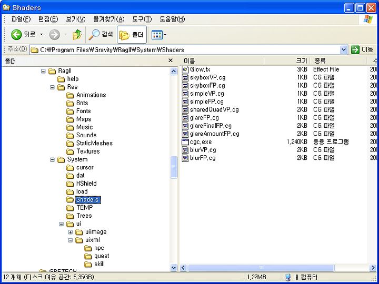Sort by the 크기 column header
The image size is (379, 284).
click(287, 60)
